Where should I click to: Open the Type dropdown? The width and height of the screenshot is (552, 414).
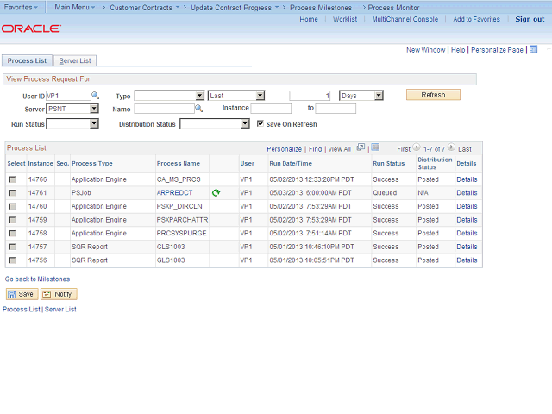coord(169,96)
